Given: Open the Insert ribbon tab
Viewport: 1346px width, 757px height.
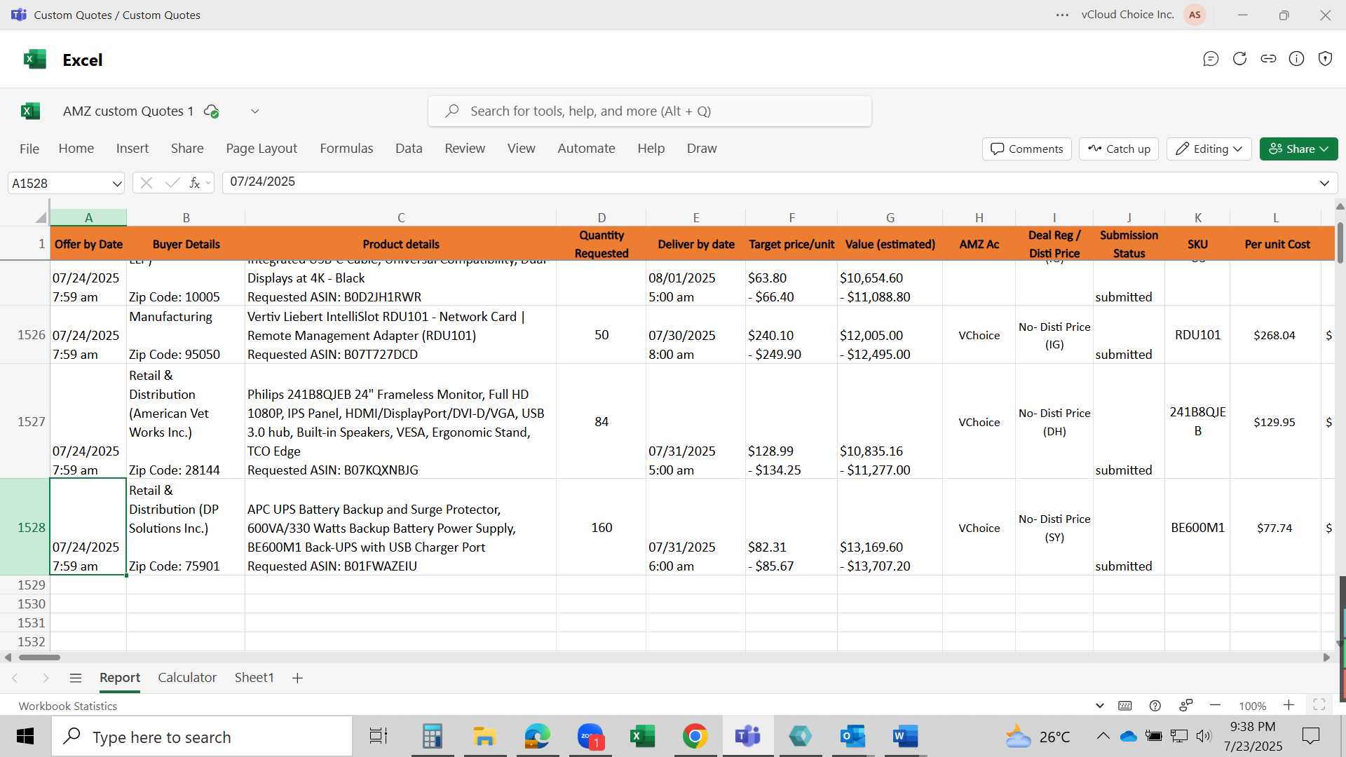Looking at the screenshot, I should coord(132,149).
